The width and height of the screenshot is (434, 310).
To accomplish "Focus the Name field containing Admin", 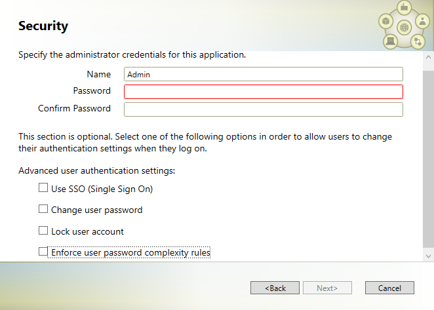I will click(x=264, y=74).
